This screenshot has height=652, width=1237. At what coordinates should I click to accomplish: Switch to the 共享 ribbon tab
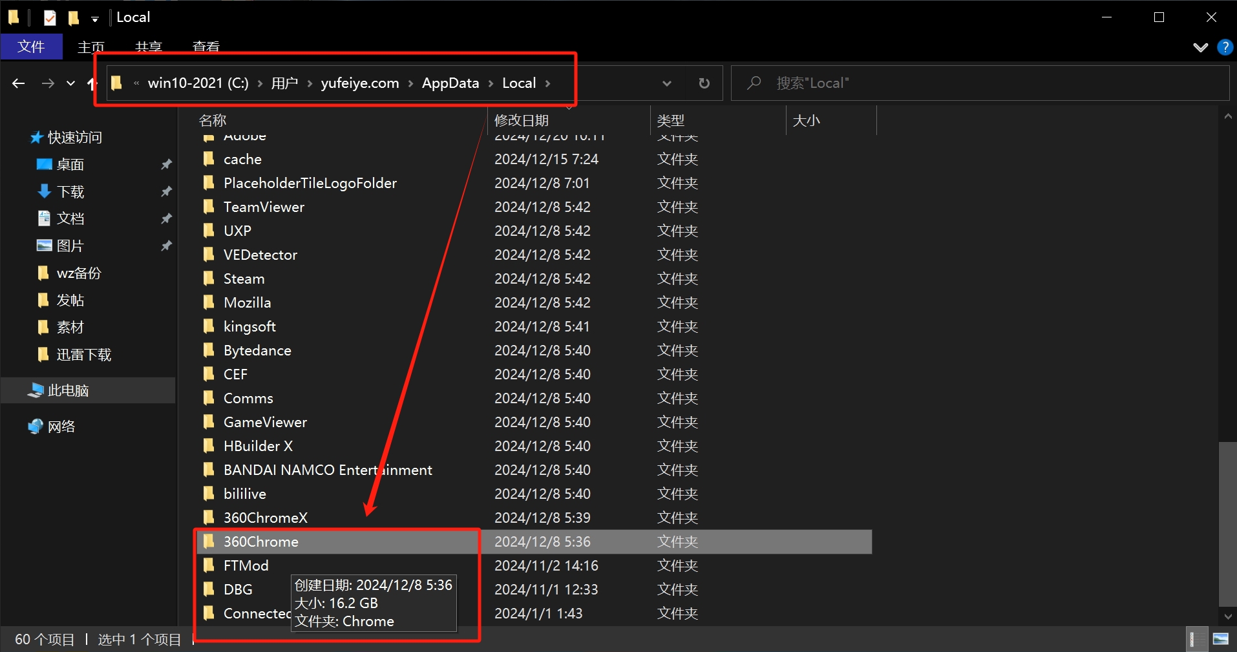click(149, 47)
